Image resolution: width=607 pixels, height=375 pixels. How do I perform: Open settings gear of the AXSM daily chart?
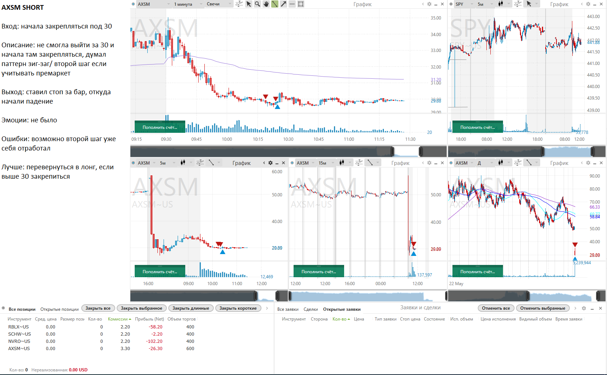point(588,163)
